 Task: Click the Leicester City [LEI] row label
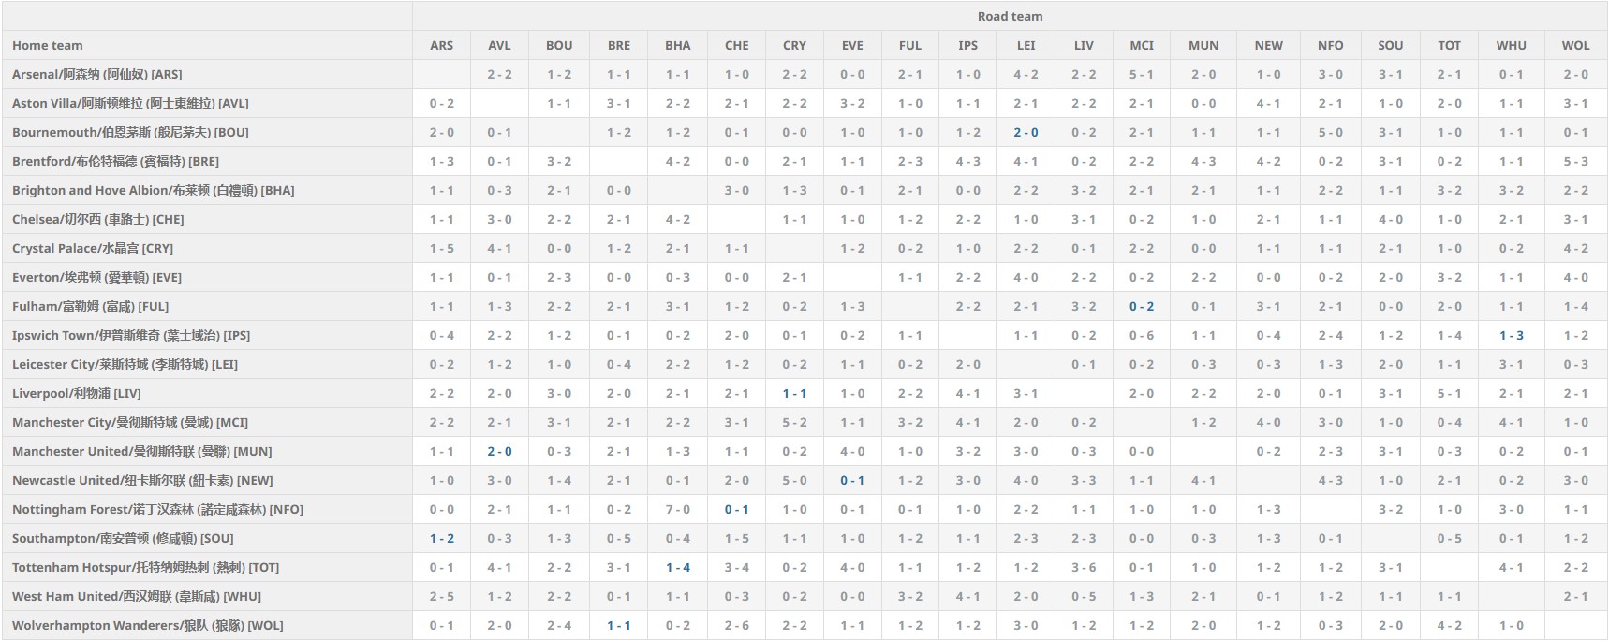pyautogui.click(x=125, y=364)
